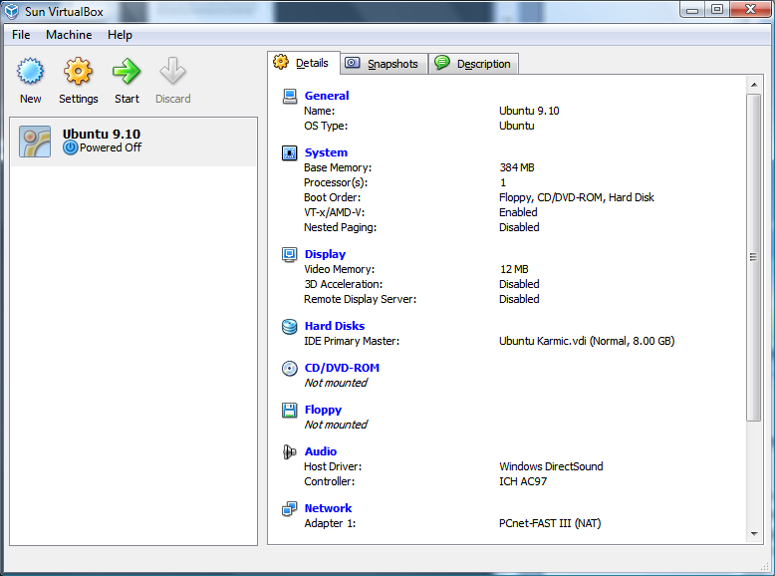Click the Details scrollbar up arrow
Screen dimensions: 775x576
[x=754, y=85]
